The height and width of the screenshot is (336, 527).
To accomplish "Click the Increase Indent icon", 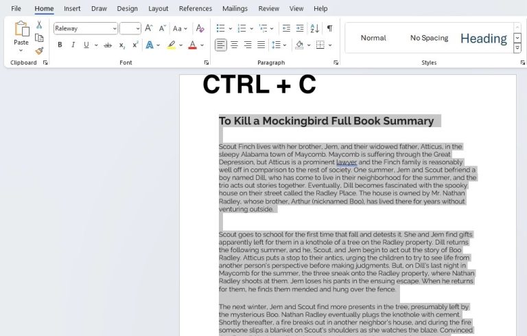I will 300,28.
